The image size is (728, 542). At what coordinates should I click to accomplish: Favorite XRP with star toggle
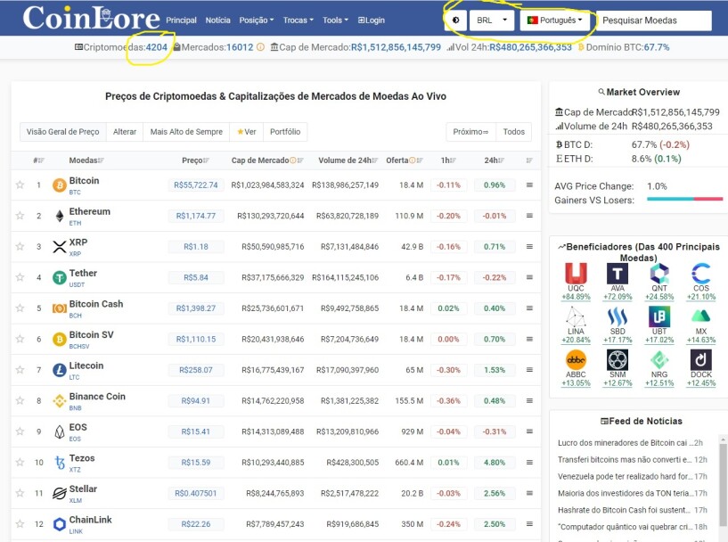coord(20,246)
